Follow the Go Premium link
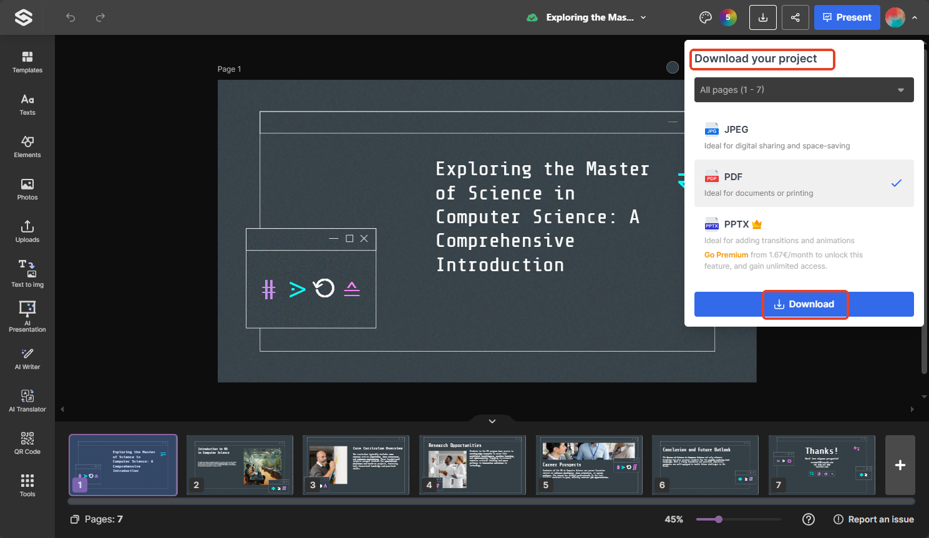This screenshot has height=538, width=929. click(726, 255)
